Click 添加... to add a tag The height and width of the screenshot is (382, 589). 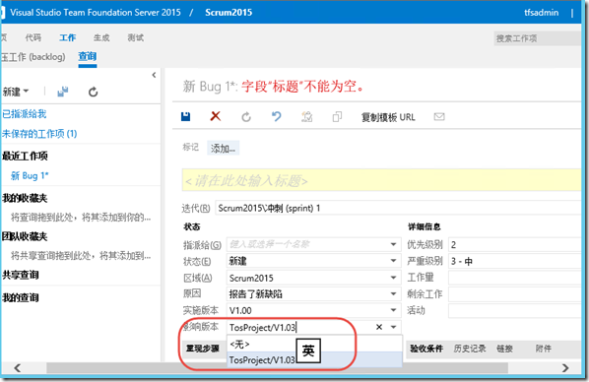click(x=223, y=149)
